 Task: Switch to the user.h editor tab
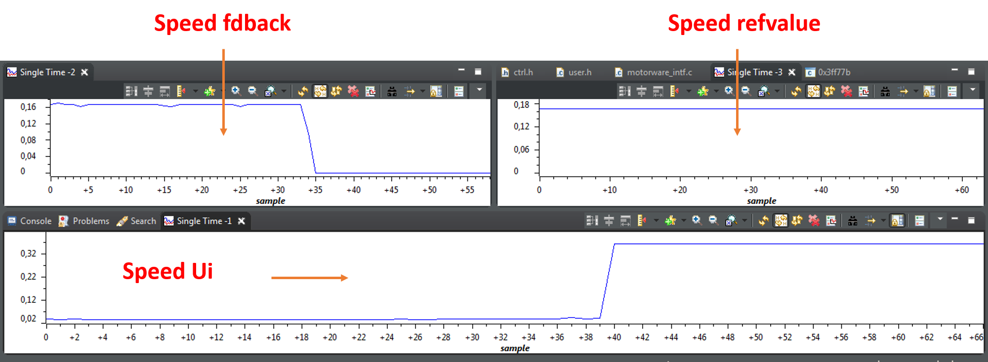click(574, 72)
